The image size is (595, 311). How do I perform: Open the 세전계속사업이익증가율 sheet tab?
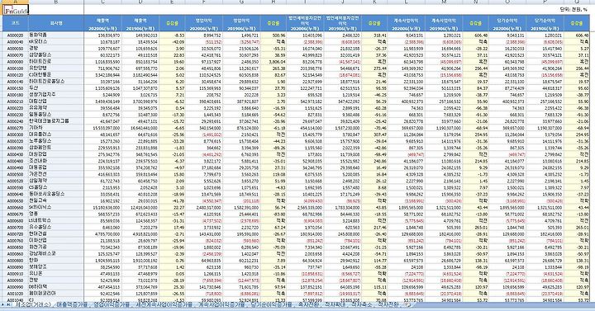[163, 304]
